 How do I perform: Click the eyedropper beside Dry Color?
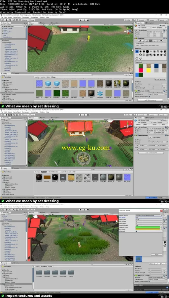point(161,229)
